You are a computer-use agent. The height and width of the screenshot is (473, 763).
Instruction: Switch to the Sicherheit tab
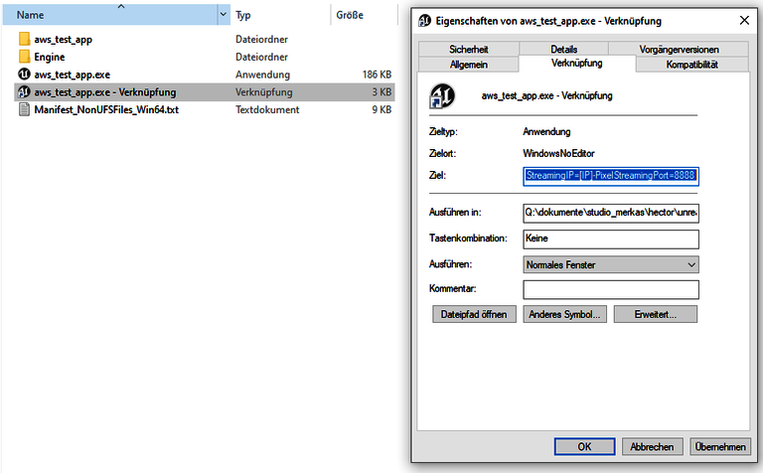(x=469, y=49)
